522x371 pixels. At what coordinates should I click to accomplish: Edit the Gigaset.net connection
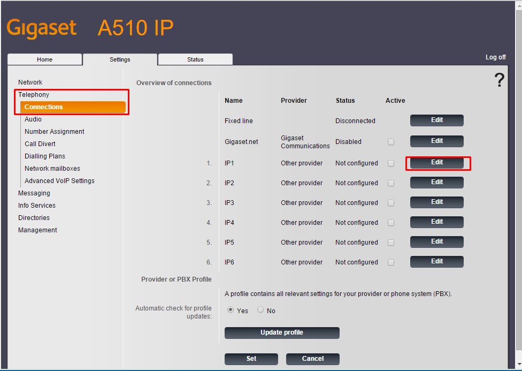(x=437, y=141)
